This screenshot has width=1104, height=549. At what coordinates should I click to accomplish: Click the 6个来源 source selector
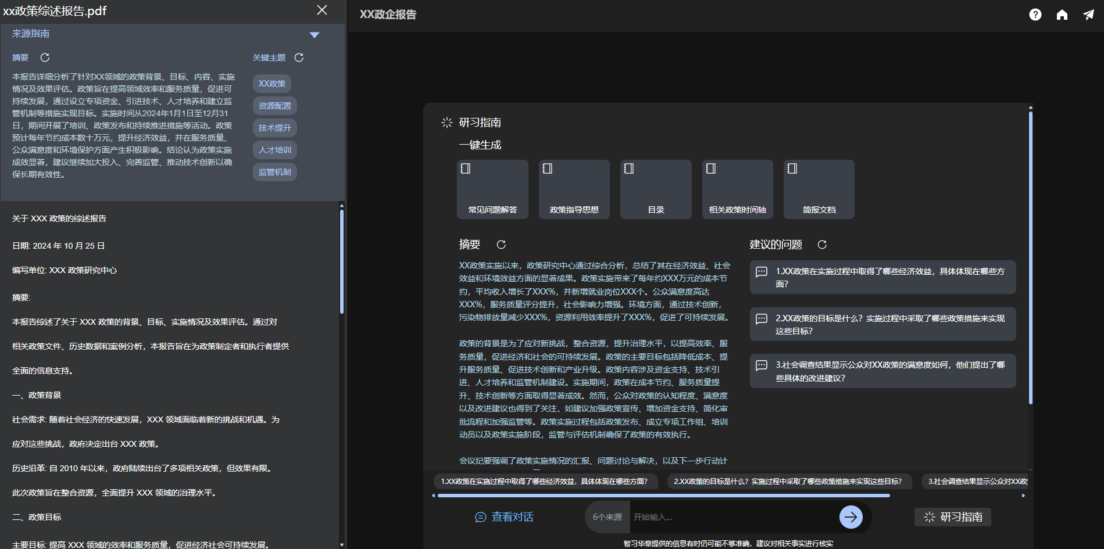(607, 517)
